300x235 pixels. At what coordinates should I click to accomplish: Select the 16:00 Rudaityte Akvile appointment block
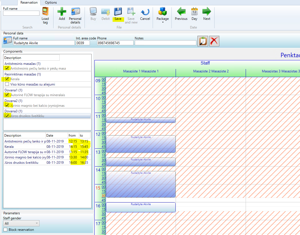pos(141,207)
